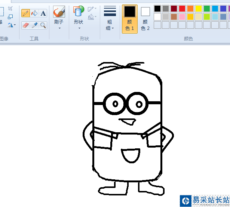Screen dimensions: 230x207
Task: Click the line thickness (粗细) icon
Action: (110, 11)
